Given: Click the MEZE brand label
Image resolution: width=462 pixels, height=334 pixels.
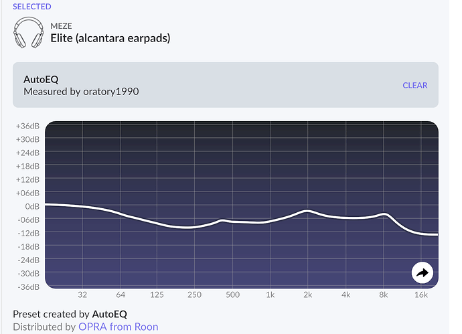Looking at the screenshot, I should pos(61,26).
